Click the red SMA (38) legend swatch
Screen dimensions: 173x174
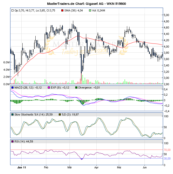pyautogui.click(x=62, y=10)
